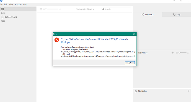Click the 'No Notes' label

point(142,91)
